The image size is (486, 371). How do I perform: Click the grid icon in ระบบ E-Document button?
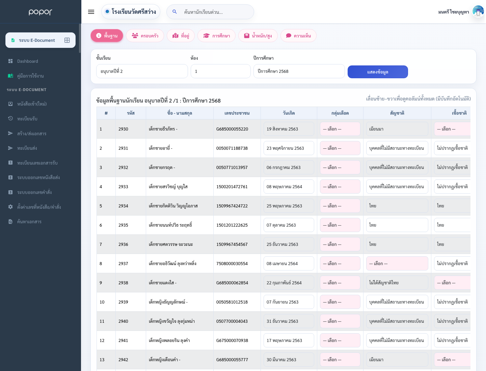click(67, 40)
